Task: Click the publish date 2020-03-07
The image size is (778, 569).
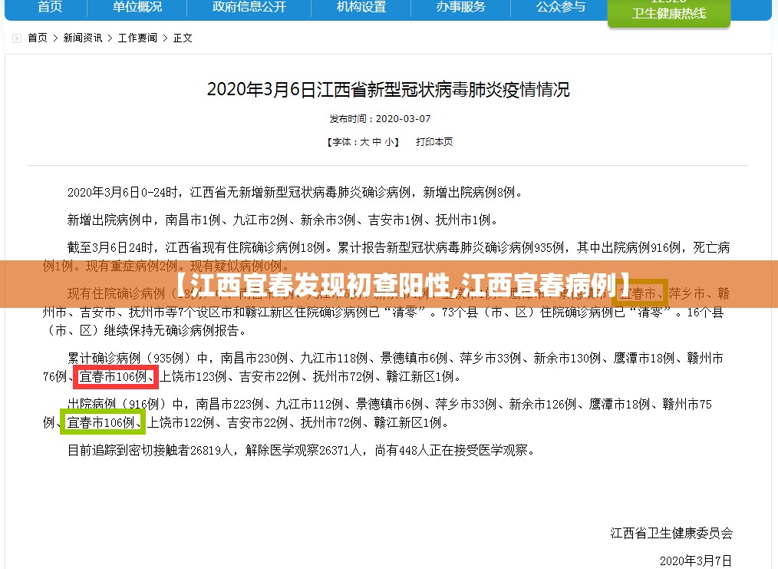Action: click(404, 119)
